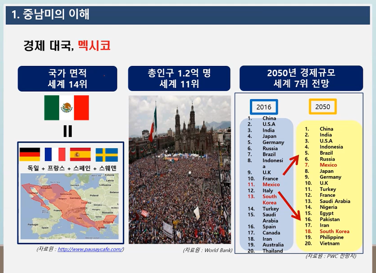Viewport: 376px width, 273px height.
Task: Select 'Turkey' at rank 14 in 2016 list
Action: coord(271,208)
